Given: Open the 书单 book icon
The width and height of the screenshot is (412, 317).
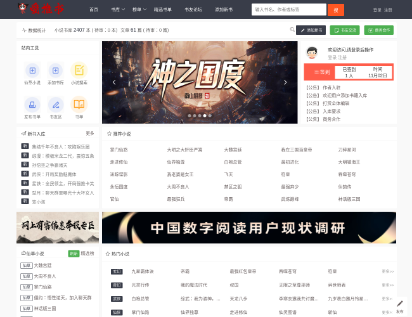Looking at the screenshot, I should pyautogui.click(x=79, y=105).
